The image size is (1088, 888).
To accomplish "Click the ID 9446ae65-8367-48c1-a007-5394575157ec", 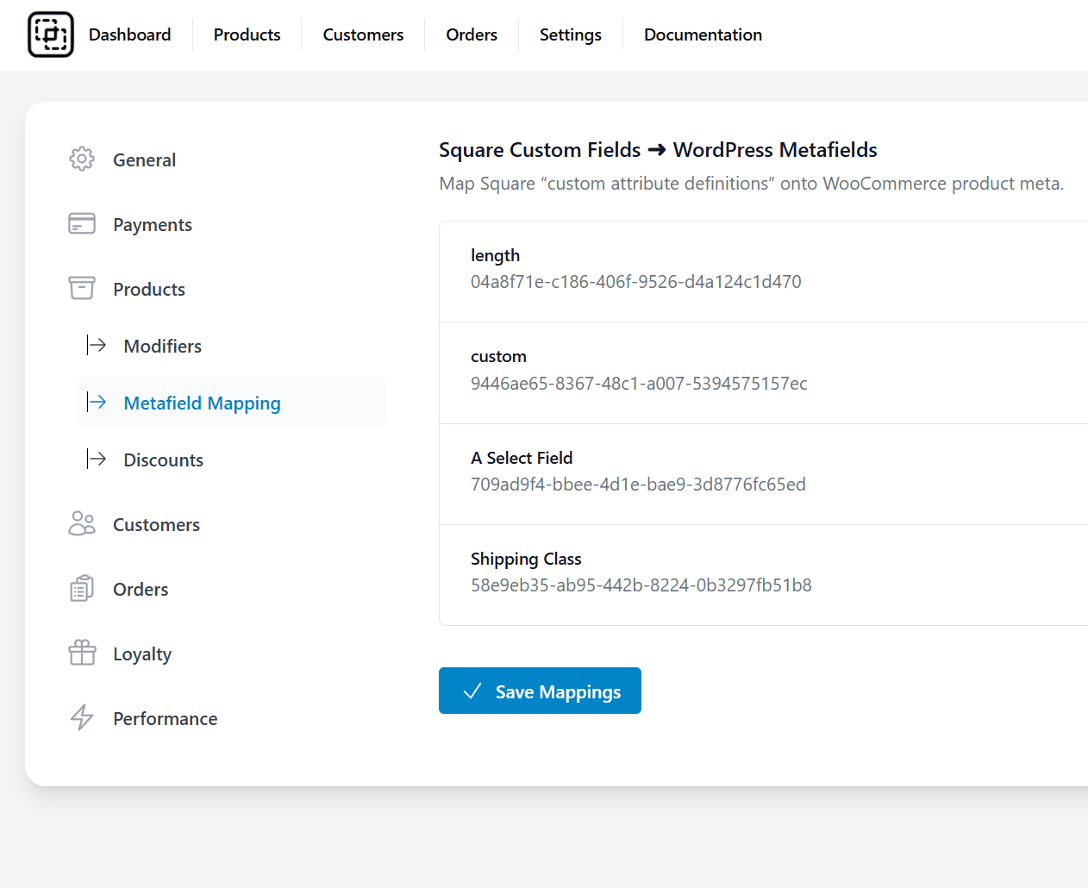I will tap(639, 383).
